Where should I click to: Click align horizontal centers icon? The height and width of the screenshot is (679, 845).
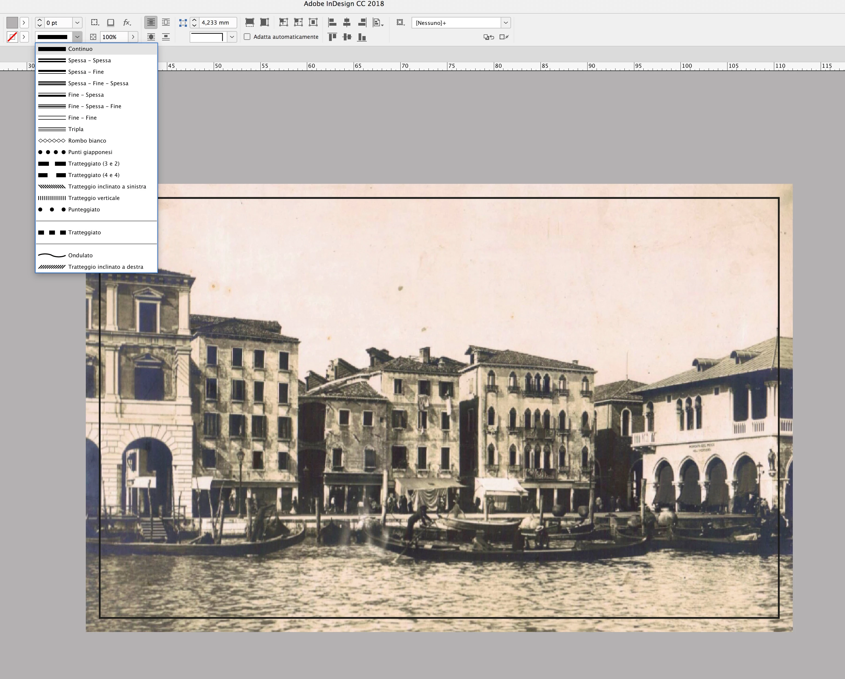coord(347,22)
